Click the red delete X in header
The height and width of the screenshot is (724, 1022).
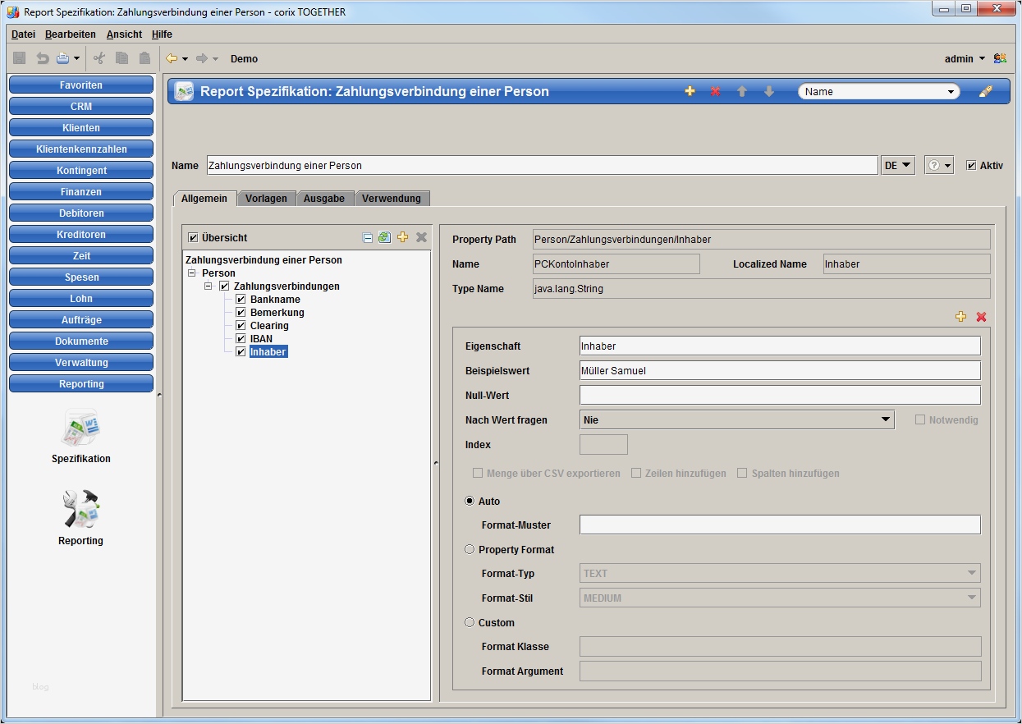[x=715, y=92]
